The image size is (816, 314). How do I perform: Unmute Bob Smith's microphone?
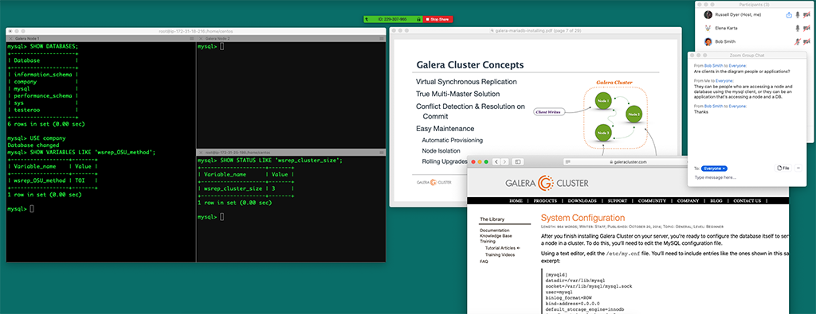[797, 41]
